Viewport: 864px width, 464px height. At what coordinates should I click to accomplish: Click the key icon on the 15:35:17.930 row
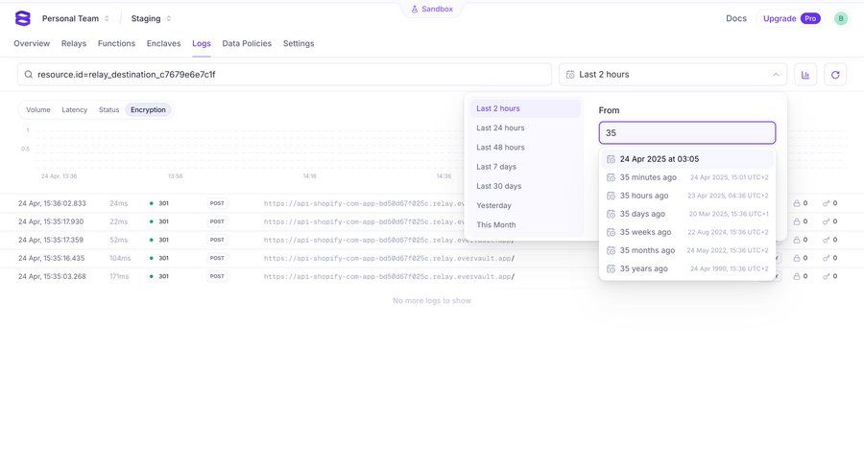tap(826, 221)
